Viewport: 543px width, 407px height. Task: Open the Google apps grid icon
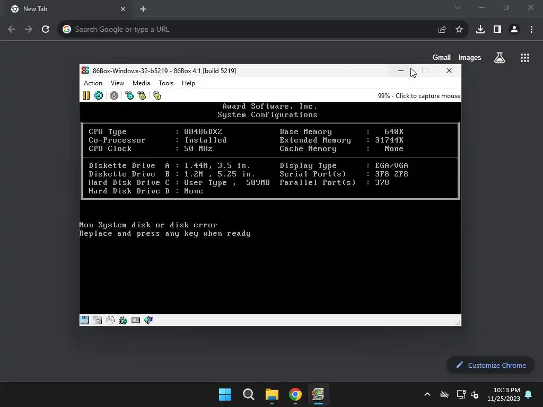coord(525,58)
